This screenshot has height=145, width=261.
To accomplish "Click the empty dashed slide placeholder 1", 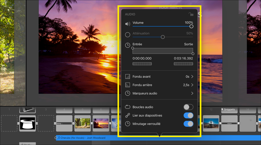I will click(9, 123).
